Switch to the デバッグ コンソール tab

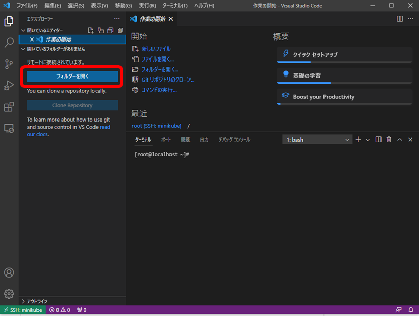[234, 140]
